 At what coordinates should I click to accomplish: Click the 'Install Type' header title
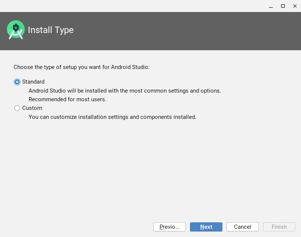pos(51,30)
